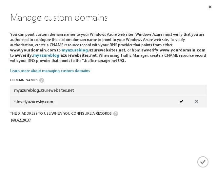The width and height of the screenshot is (217, 176).
Task: Click bold awverify.www.yourdomain.com text
Action: pos(173,50)
